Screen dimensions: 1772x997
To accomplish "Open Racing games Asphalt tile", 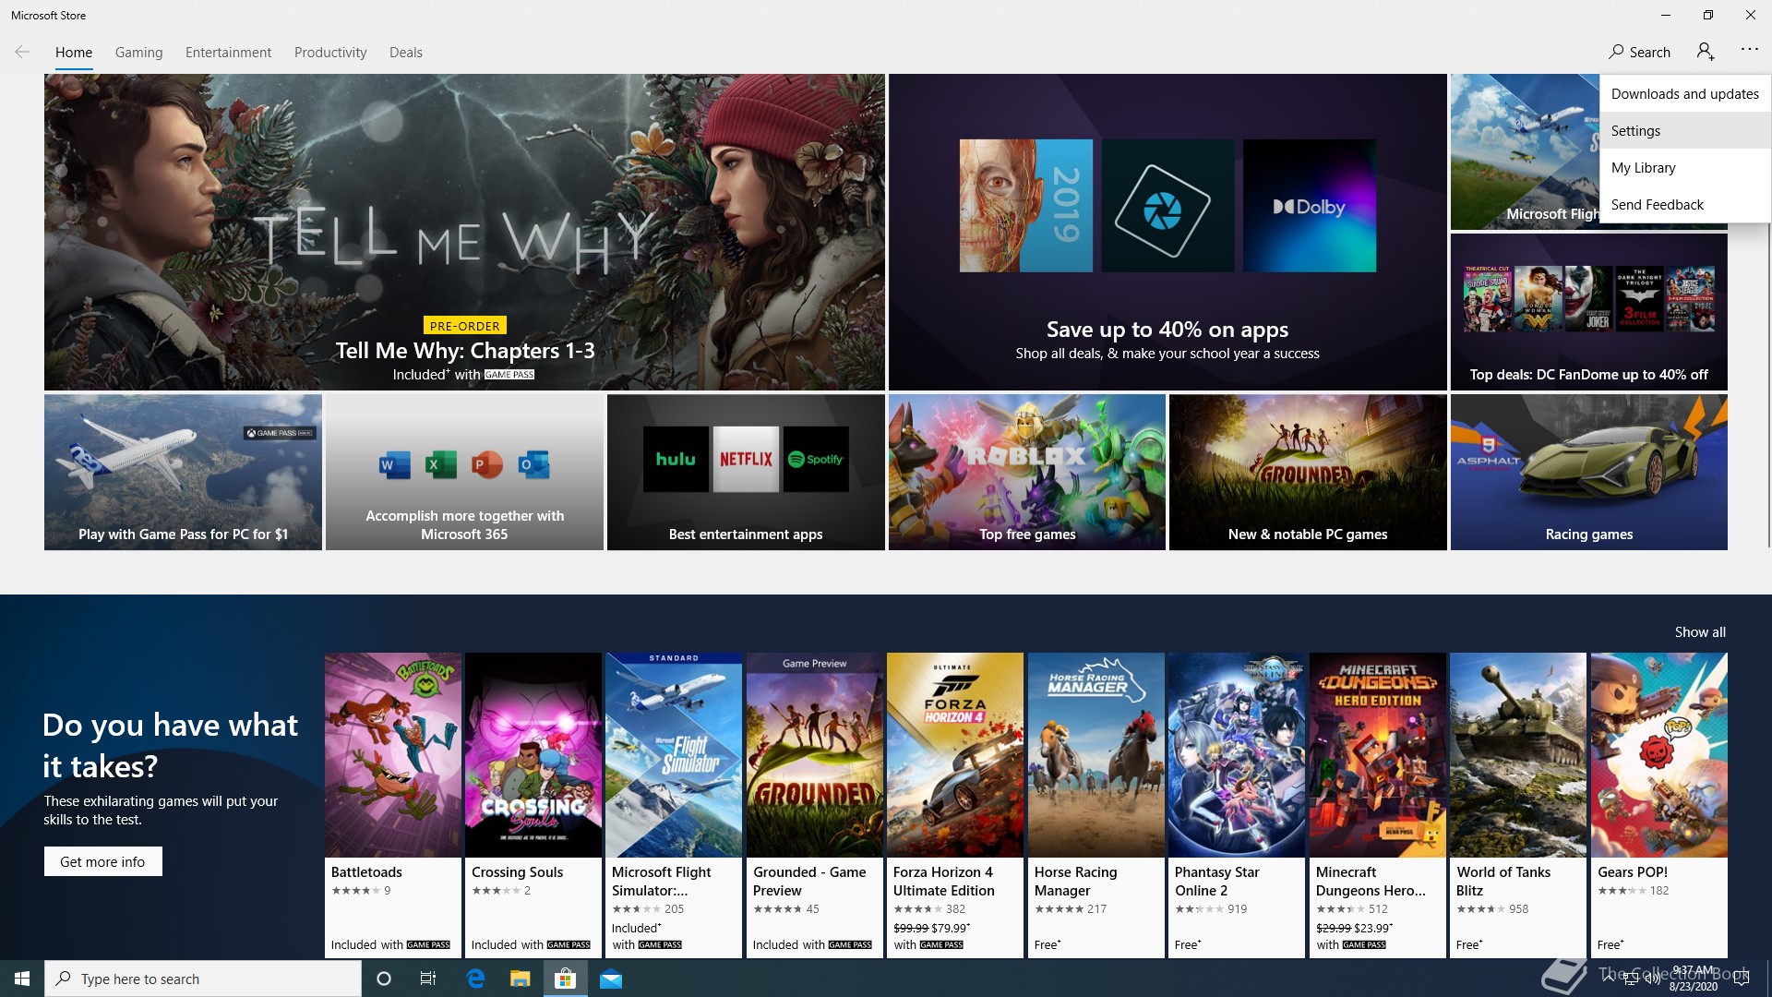I will click(1588, 473).
